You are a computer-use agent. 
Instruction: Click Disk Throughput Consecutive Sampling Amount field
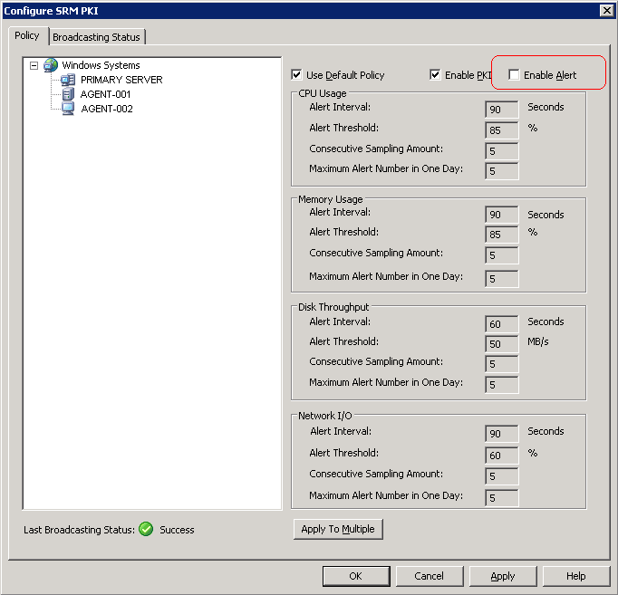[x=502, y=364]
